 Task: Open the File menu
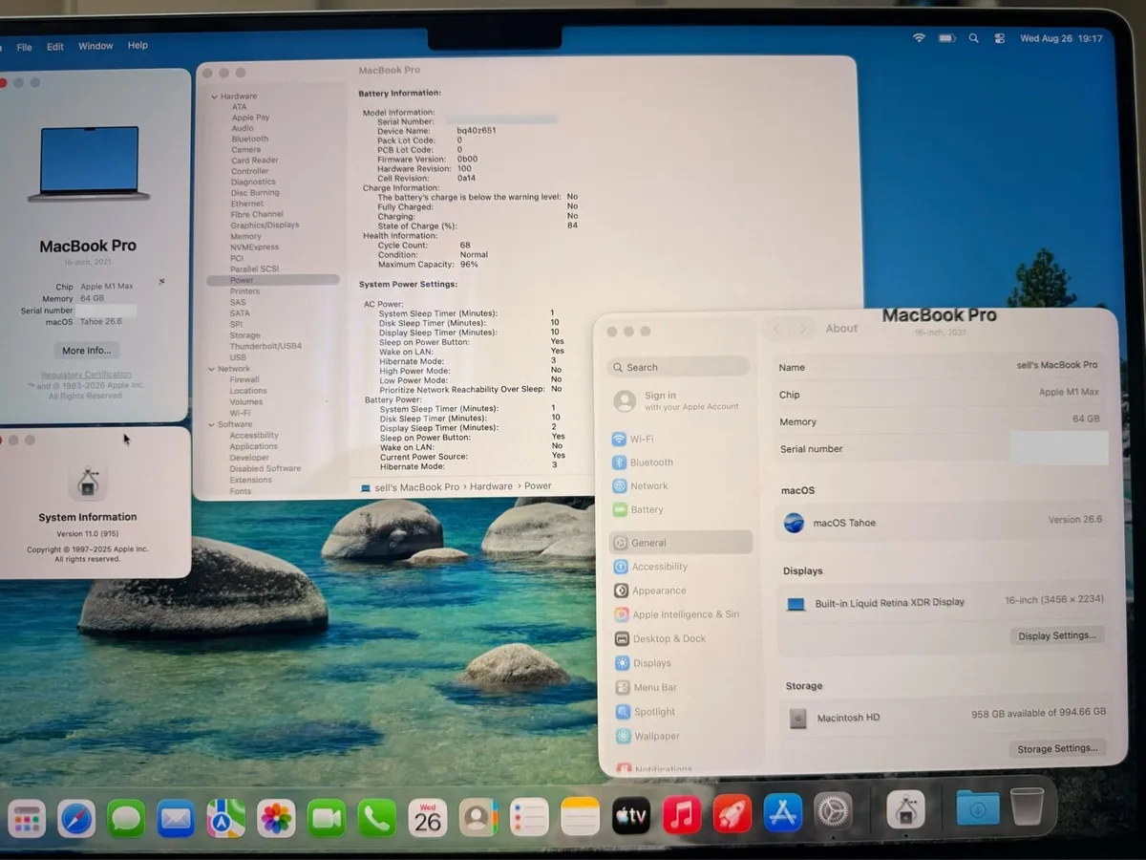25,47
